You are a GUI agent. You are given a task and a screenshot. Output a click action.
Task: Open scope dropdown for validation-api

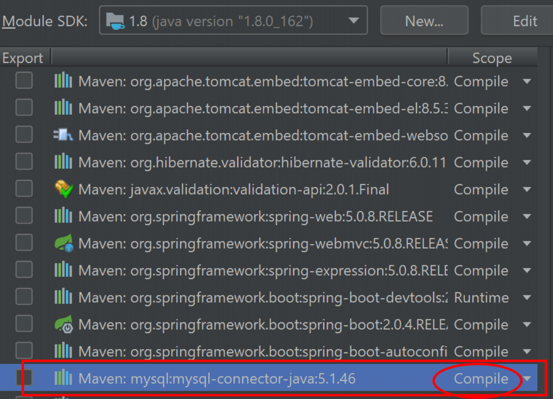[527, 189]
